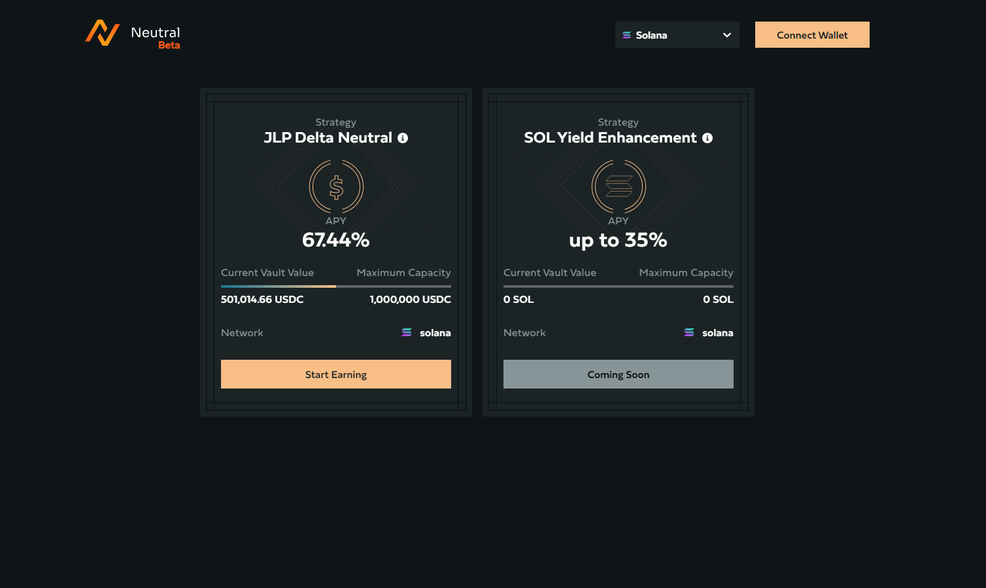Click the dollar sign strategy icon
The image size is (986, 588).
(336, 187)
